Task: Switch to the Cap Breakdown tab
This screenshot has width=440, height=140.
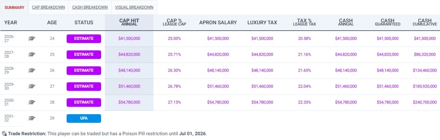Action: (48, 7)
